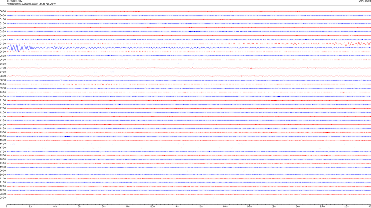Viewport: 371px width, 208px height.
Task: Click the 08:00 time label
Action: 3,76
